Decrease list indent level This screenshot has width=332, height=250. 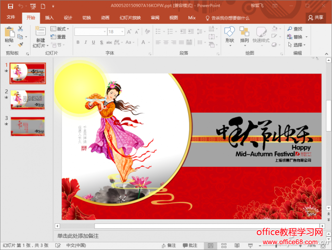(x=183, y=31)
